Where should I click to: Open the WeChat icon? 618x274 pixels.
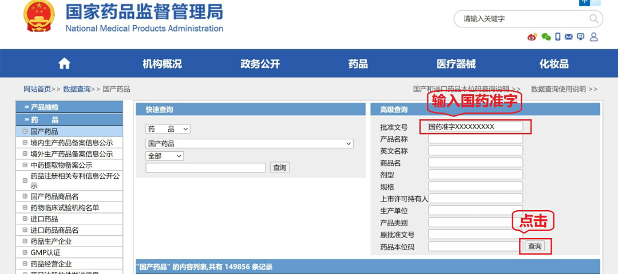click(546, 37)
